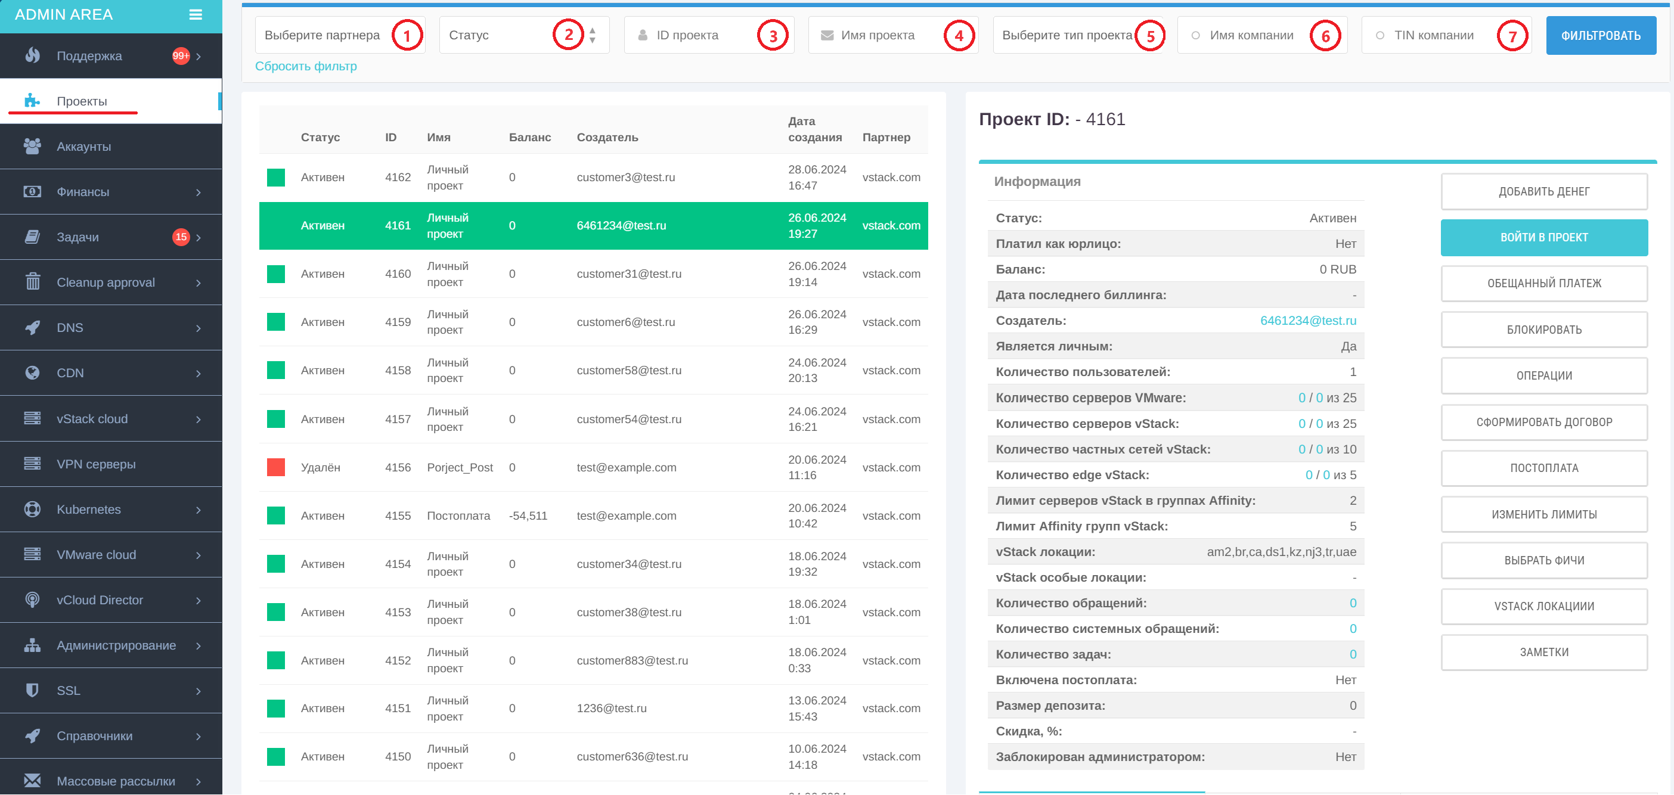Open the Выберите партнера dropdown

point(340,35)
